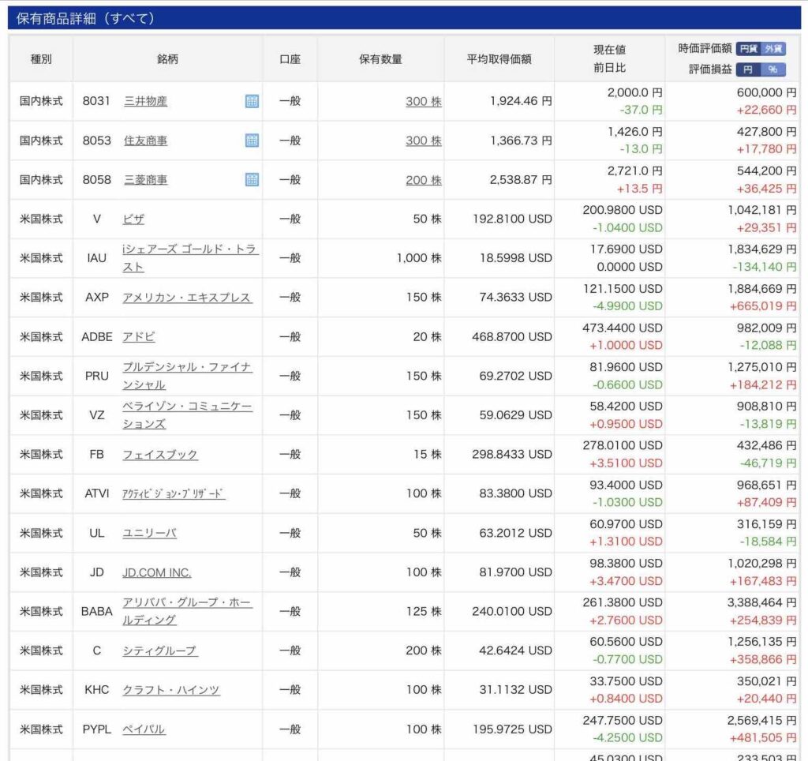
Task: Show profit and loss in 円
Action: pos(748,69)
